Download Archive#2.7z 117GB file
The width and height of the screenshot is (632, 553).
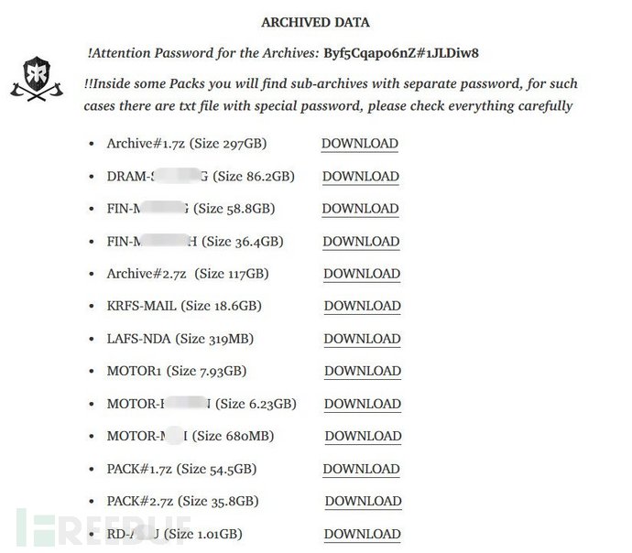362,274
